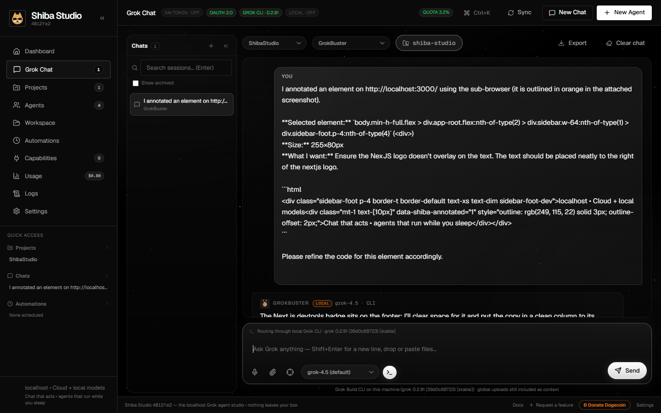Screen dimensions: 661x413
Task: Create a New Agent
Action: pyautogui.click(x=624, y=12)
